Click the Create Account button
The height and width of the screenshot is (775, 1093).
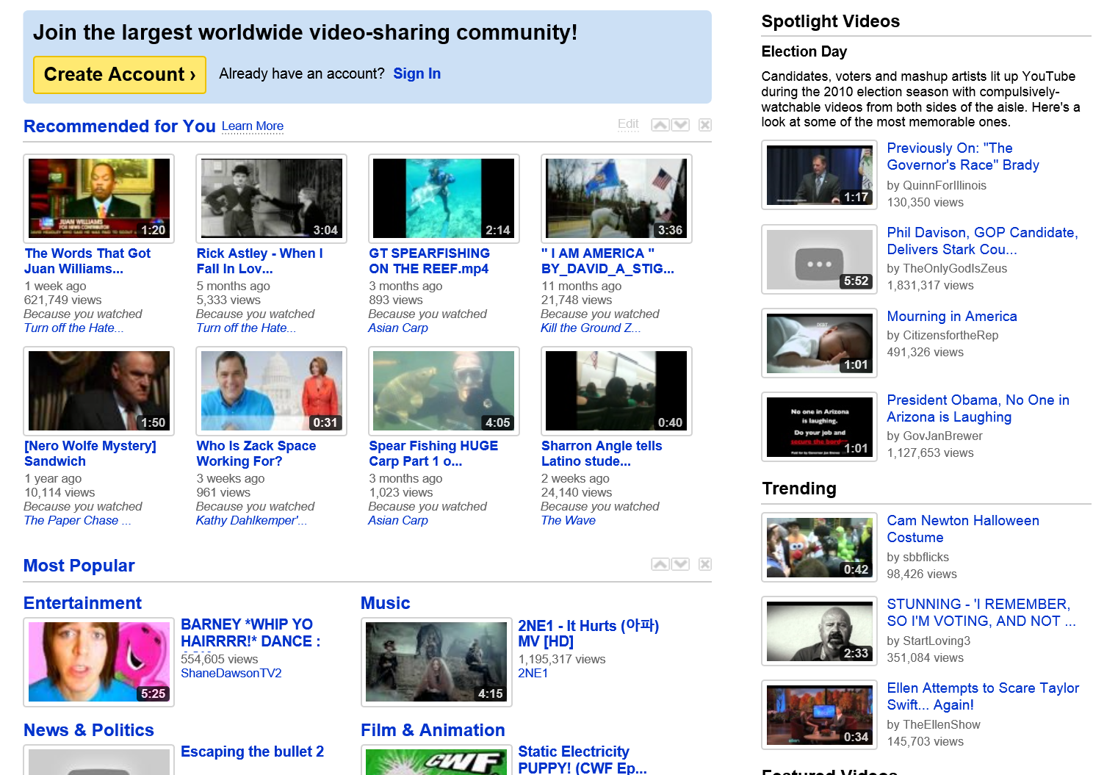pyautogui.click(x=120, y=75)
